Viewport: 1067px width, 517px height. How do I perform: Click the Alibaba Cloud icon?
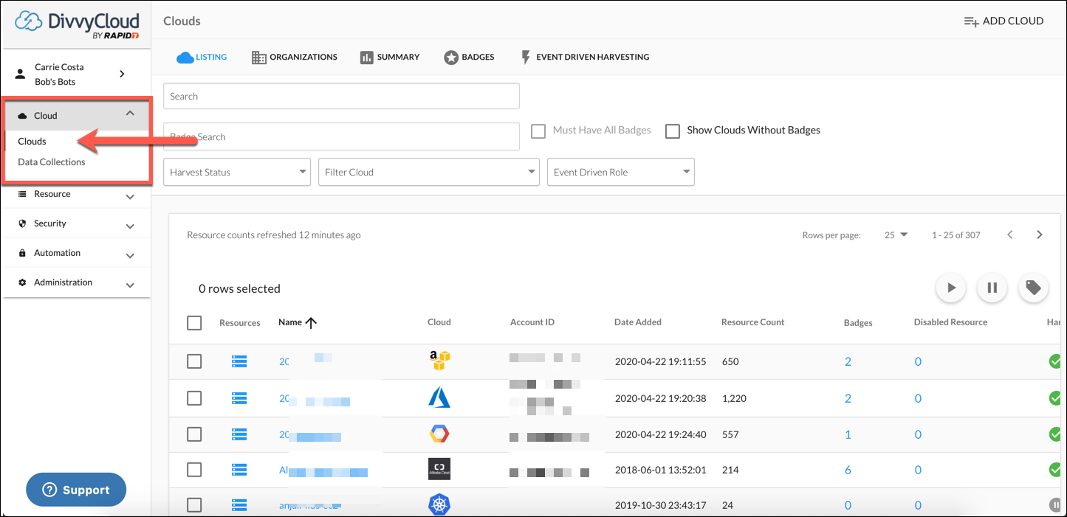439,469
